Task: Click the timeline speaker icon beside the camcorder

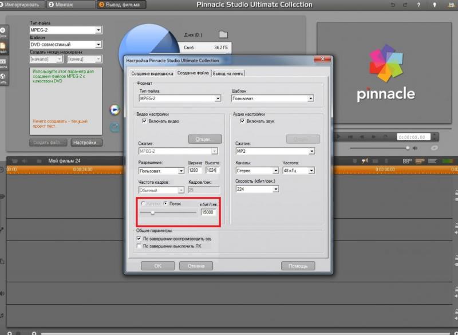Action: [x=25, y=161]
